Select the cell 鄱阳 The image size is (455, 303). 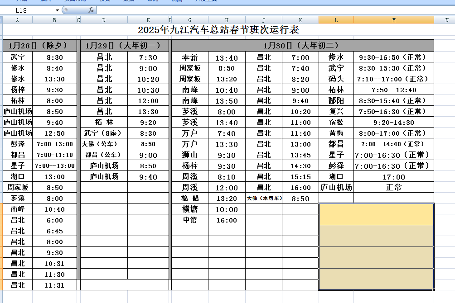(336, 100)
